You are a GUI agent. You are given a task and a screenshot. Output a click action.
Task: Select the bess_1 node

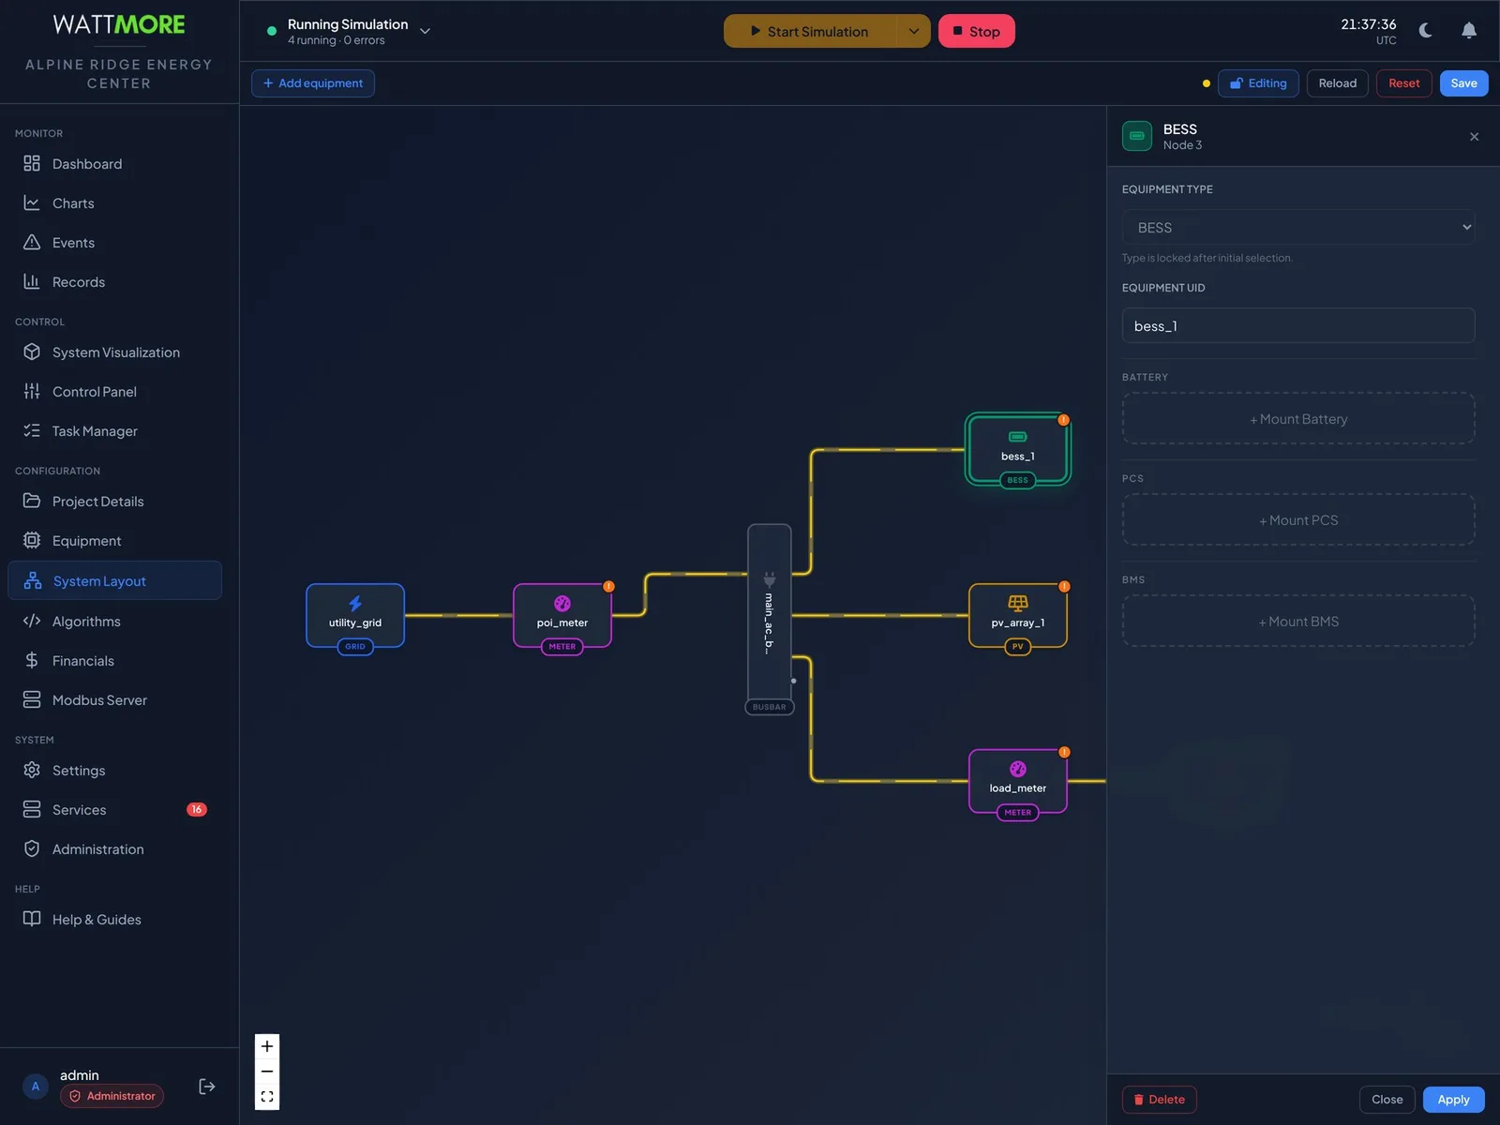(1018, 449)
